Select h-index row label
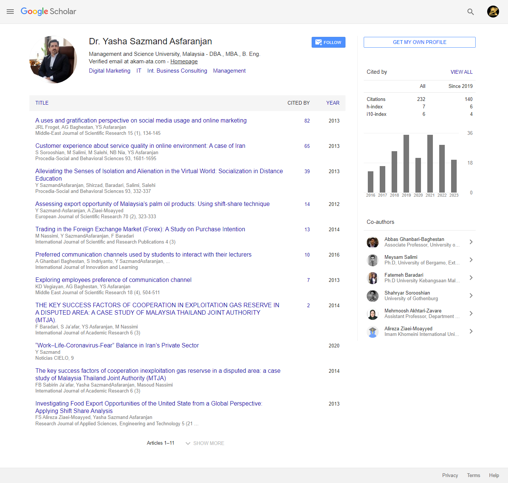Image resolution: width=508 pixels, height=483 pixels. pyautogui.click(x=374, y=107)
